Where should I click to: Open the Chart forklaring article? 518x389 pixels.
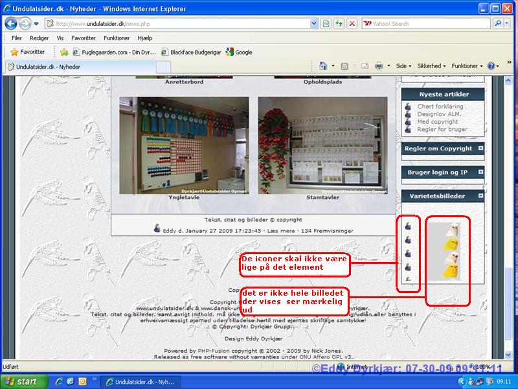click(440, 106)
